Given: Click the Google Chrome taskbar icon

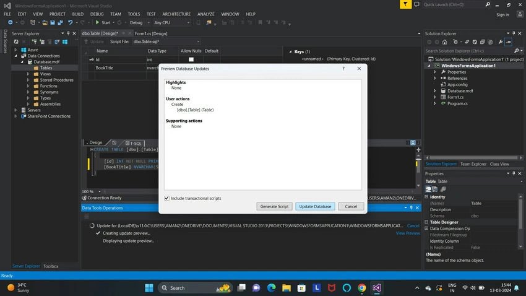Looking at the screenshot, I should click(x=361, y=287).
